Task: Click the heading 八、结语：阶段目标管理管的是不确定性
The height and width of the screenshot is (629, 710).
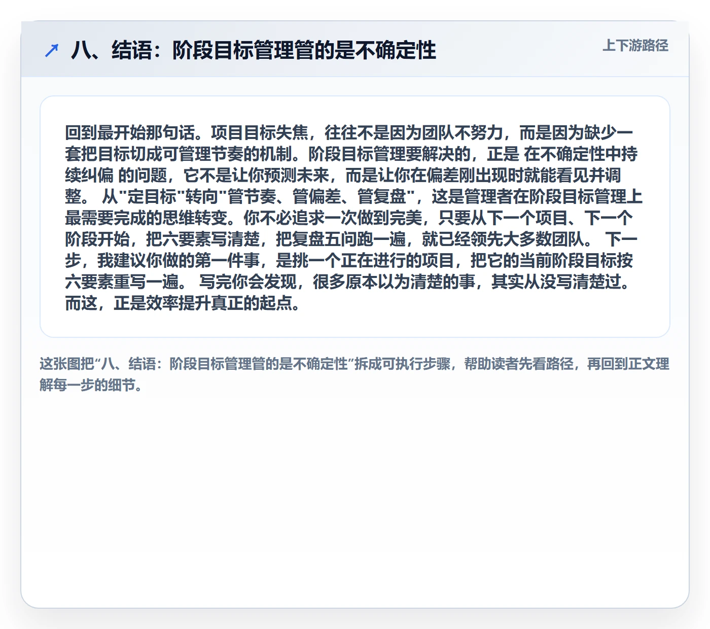Action: [x=254, y=50]
